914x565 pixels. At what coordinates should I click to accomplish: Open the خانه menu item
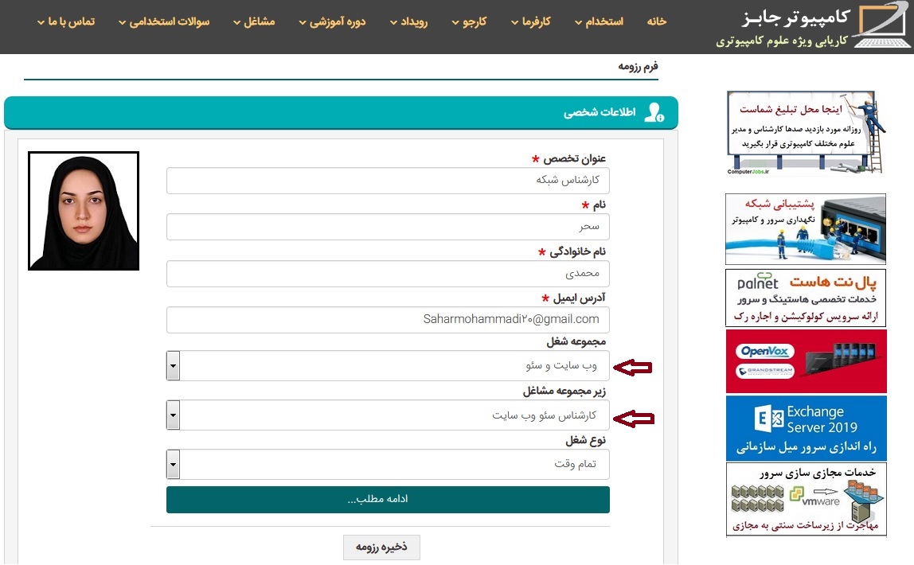click(x=656, y=21)
